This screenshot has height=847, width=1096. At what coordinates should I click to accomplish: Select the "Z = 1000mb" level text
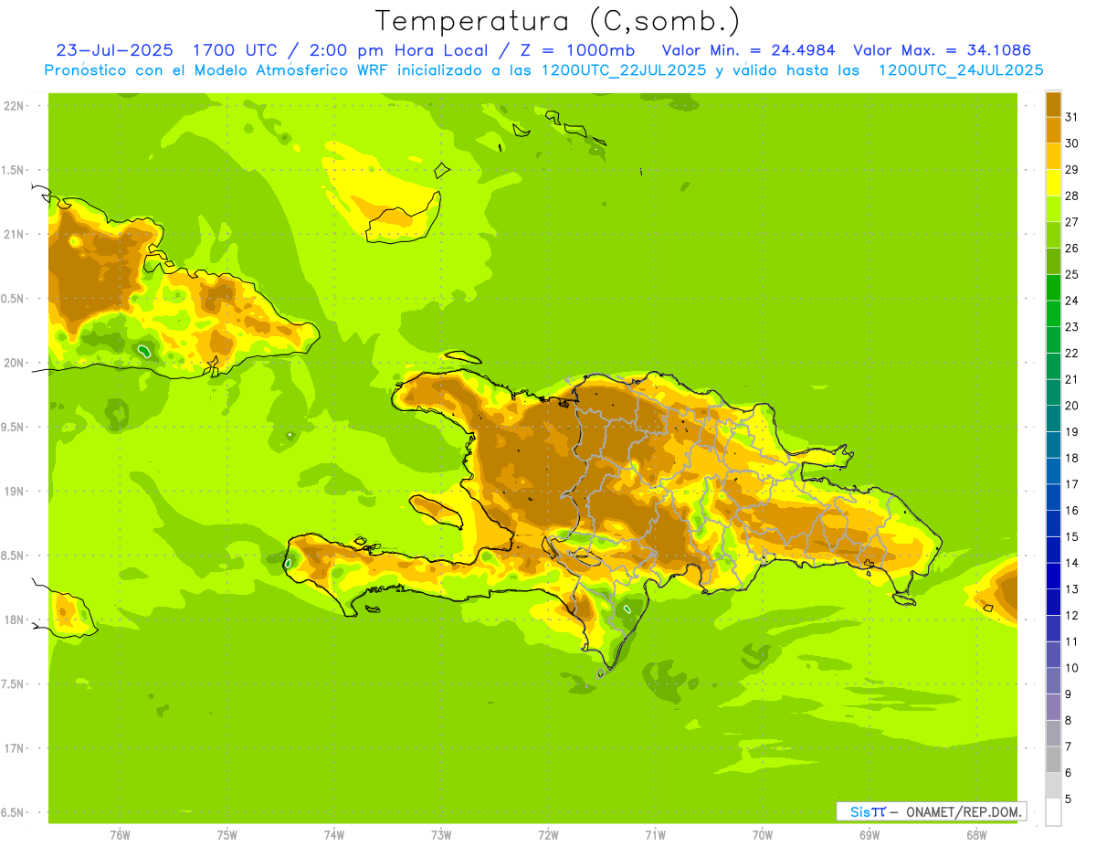574,50
